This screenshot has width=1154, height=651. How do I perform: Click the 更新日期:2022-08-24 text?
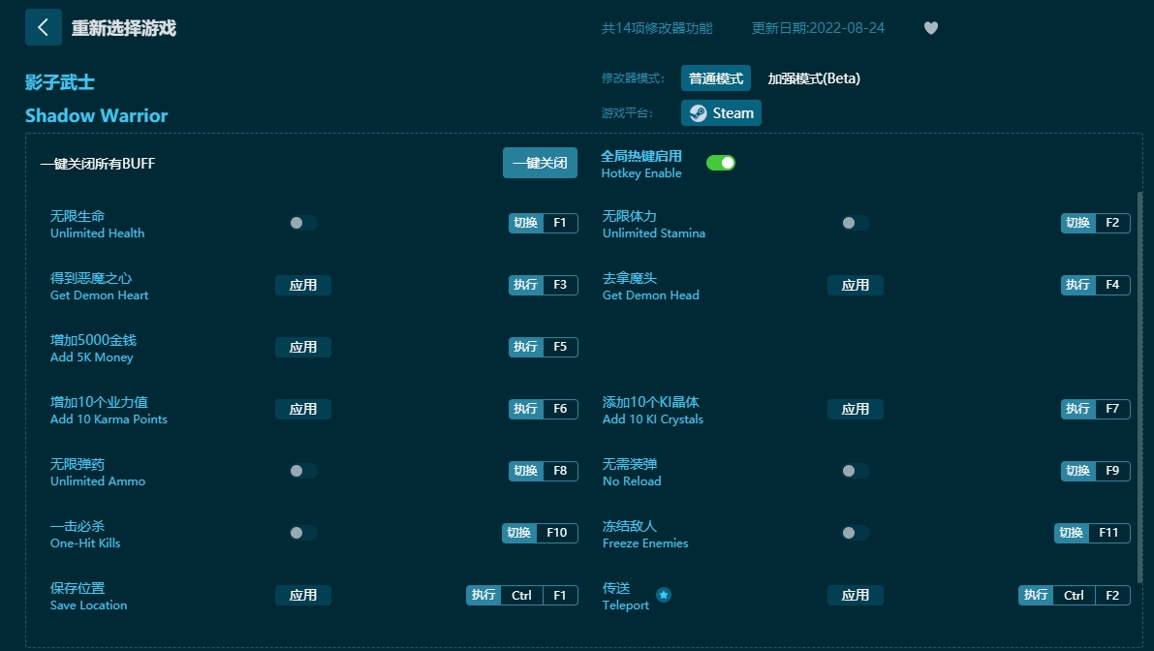818,28
